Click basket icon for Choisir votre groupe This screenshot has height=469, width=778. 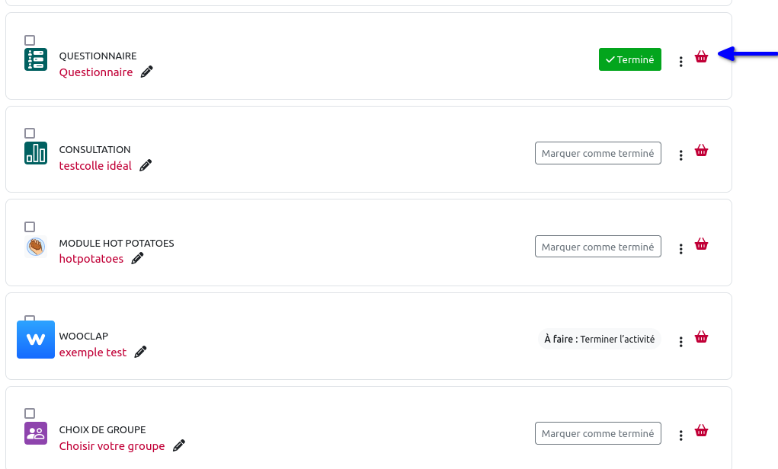(x=701, y=431)
